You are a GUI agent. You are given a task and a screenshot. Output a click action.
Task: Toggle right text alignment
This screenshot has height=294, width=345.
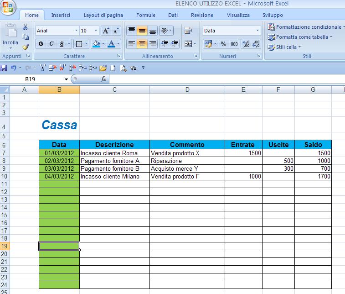coord(153,44)
